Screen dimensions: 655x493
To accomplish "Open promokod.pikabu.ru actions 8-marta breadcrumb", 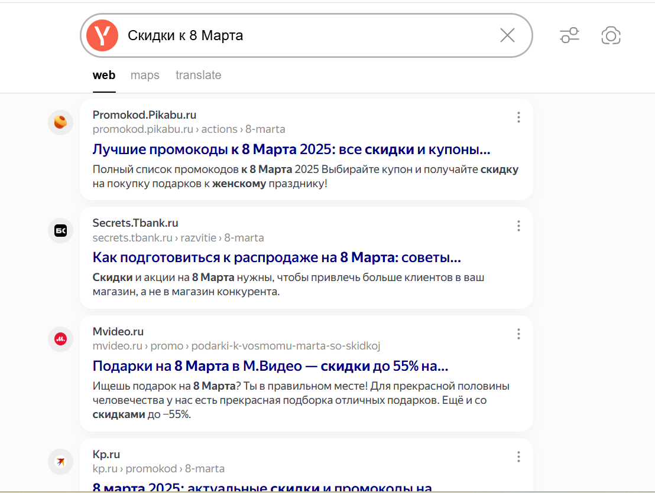I will [x=189, y=129].
